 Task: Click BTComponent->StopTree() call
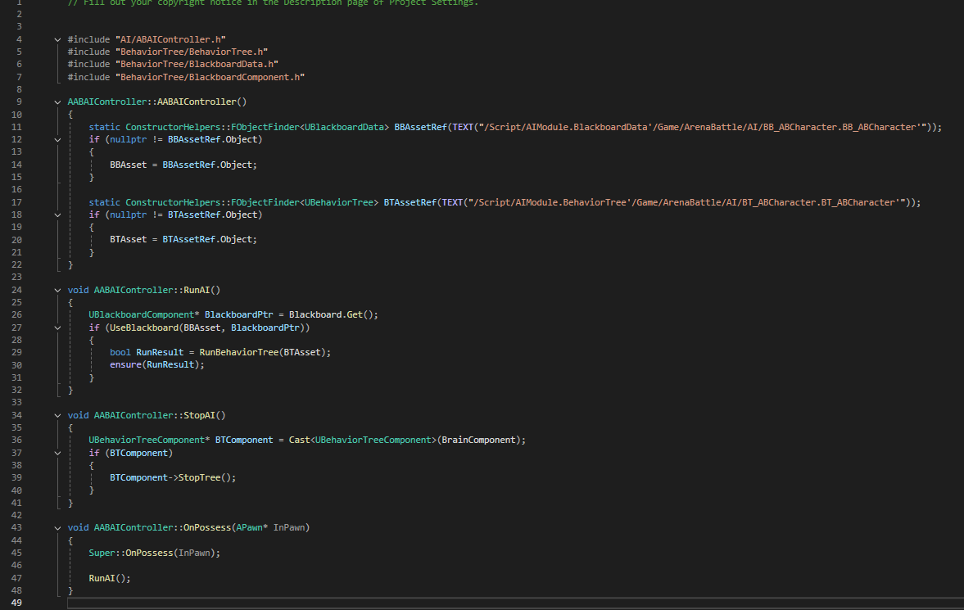point(173,477)
